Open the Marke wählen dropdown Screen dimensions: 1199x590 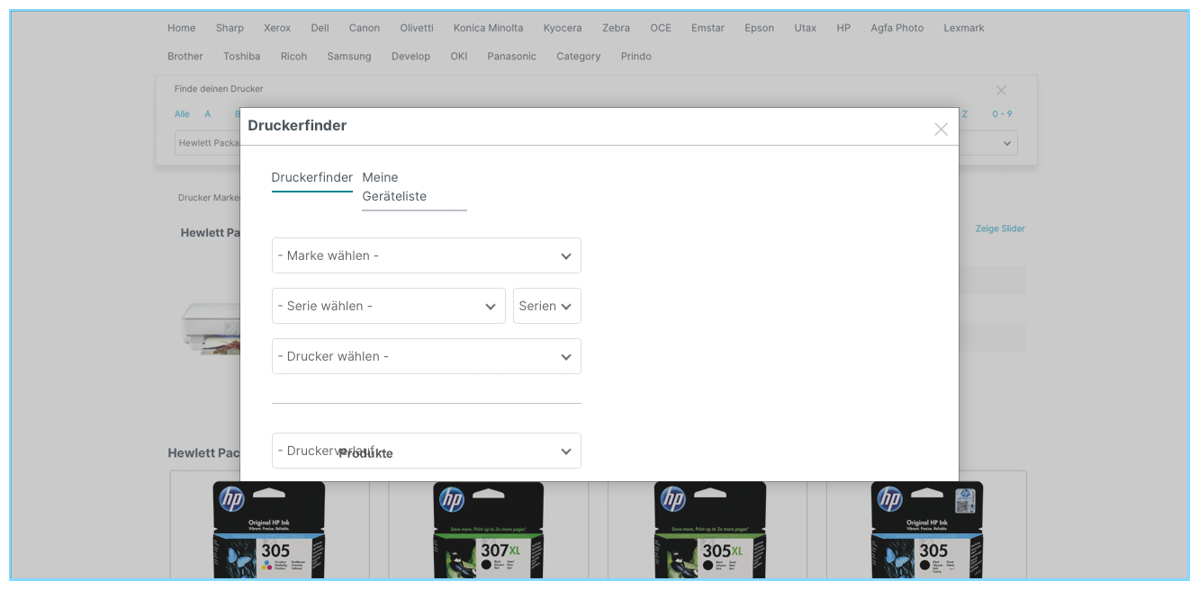(x=427, y=255)
